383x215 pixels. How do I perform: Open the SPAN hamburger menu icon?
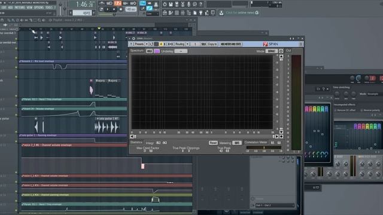click(300, 44)
